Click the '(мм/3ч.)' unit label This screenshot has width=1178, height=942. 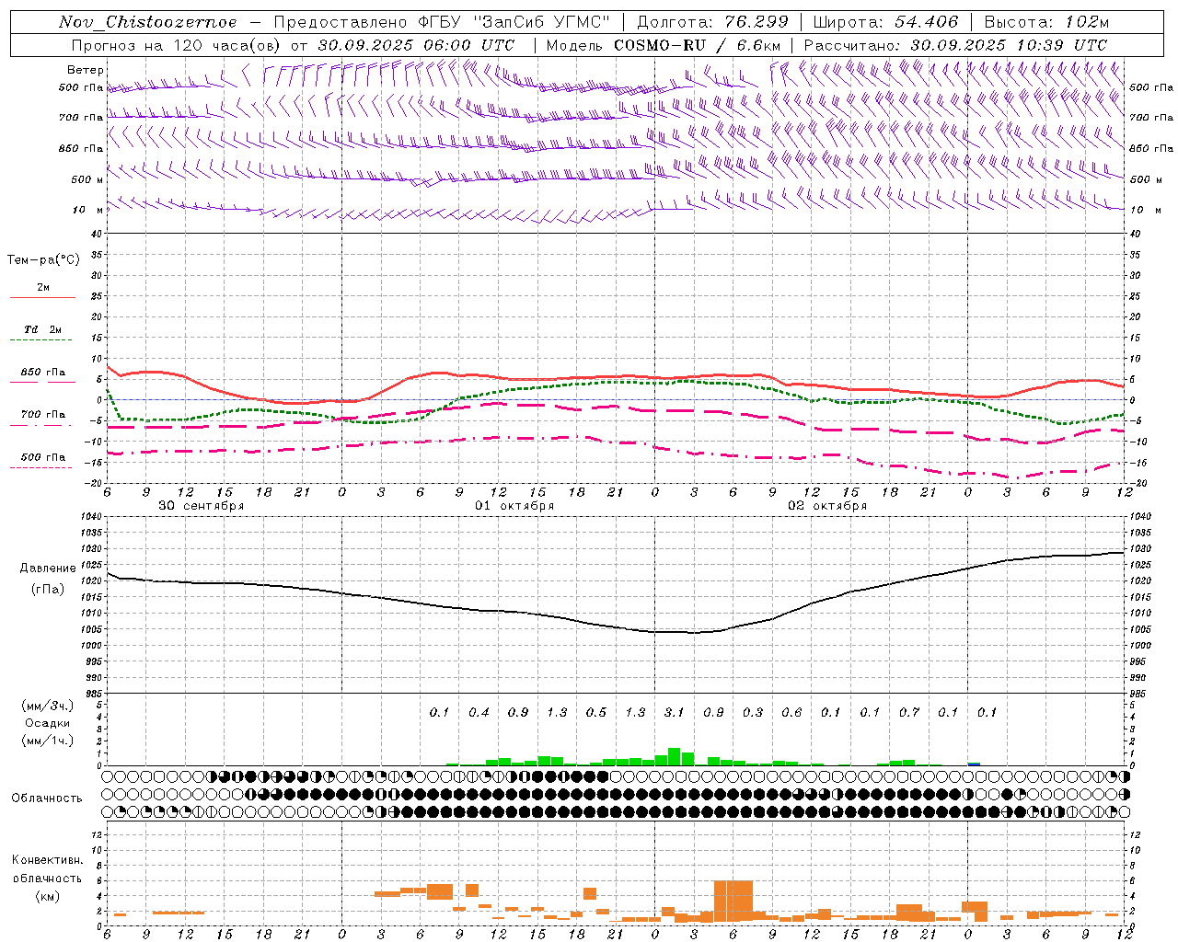[48, 706]
